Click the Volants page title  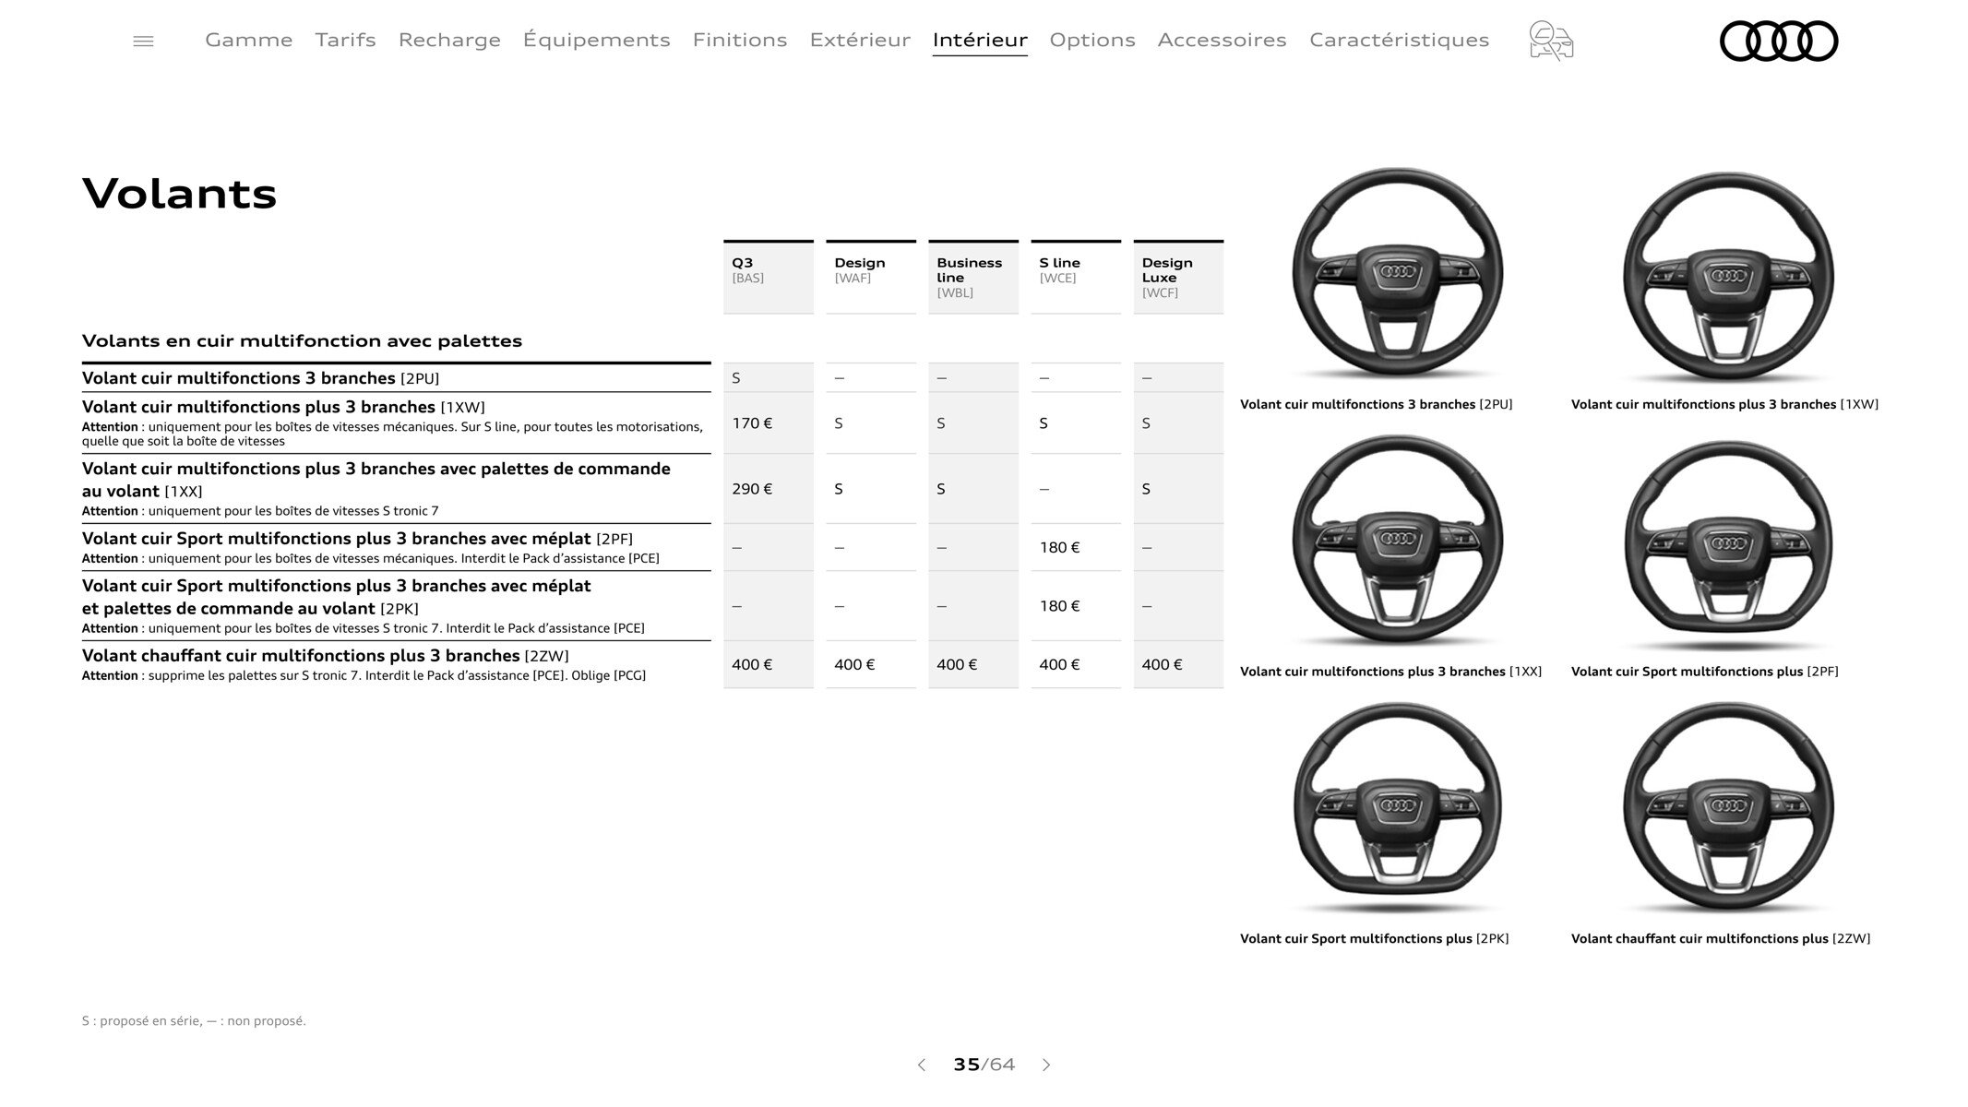(x=179, y=194)
